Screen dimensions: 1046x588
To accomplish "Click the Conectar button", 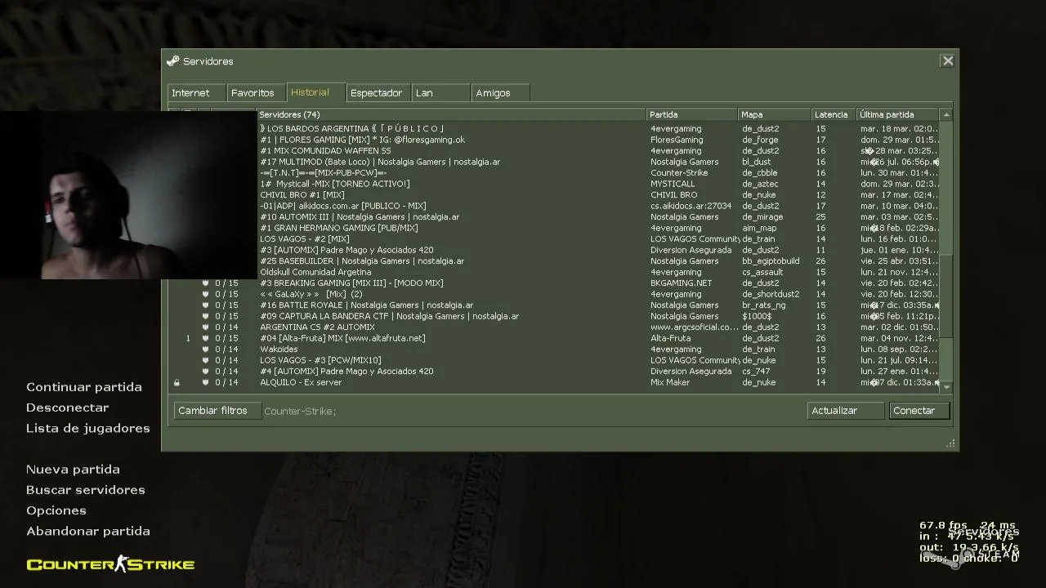I will click(919, 411).
